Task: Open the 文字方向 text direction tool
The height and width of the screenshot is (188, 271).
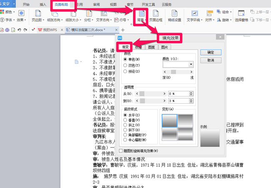Action: pos(104,16)
